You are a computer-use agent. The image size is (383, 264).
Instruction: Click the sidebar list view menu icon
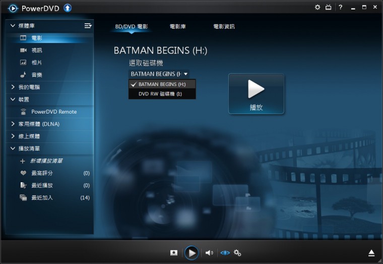(88, 26)
